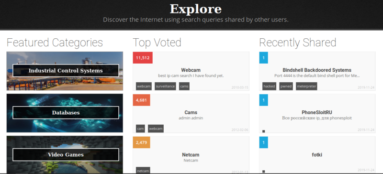Click the small tag marker on fotki card
This screenshot has height=174, width=383.
pos(264,172)
